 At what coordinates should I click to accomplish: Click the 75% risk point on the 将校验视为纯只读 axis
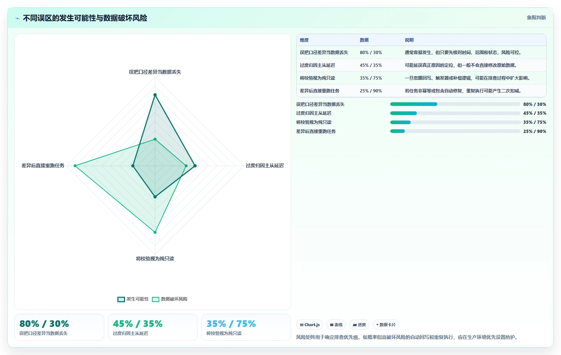pyautogui.click(x=155, y=232)
